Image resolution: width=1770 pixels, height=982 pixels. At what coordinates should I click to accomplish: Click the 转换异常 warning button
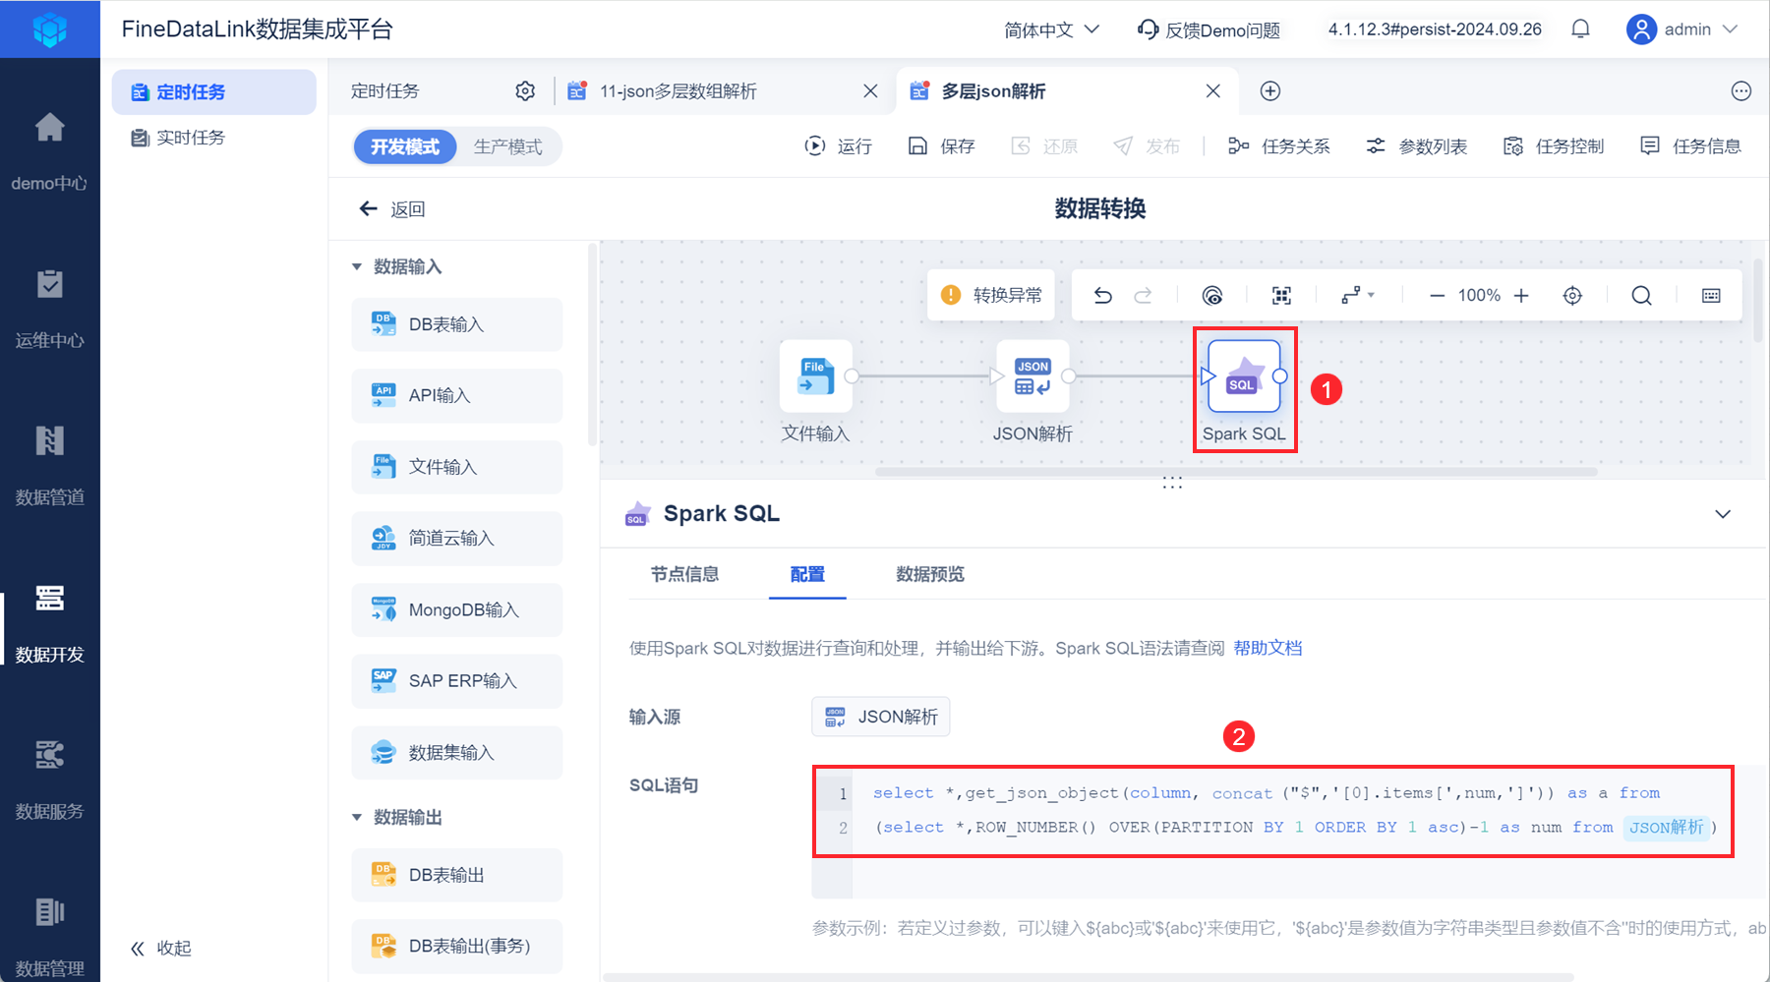(991, 296)
